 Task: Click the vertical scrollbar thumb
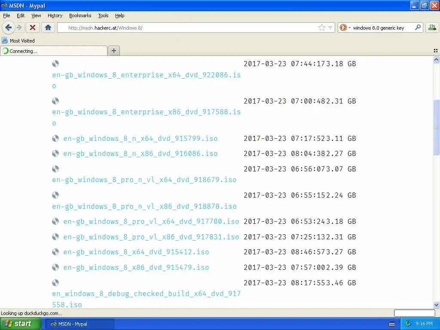(x=436, y=127)
